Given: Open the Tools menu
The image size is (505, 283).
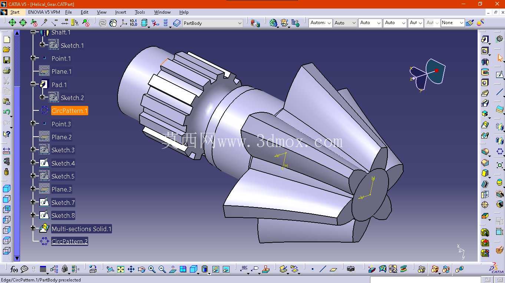Looking at the screenshot, I should click(140, 12).
